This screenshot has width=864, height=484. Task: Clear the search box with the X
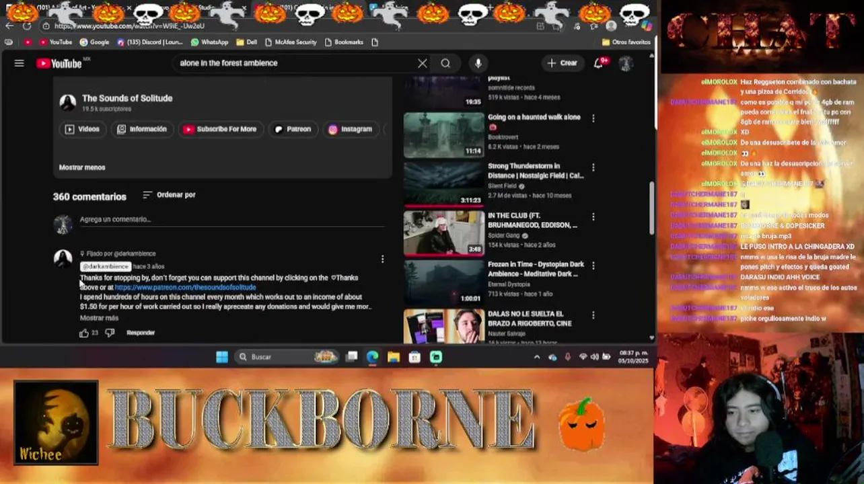pyautogui.click(x=422, y=63)
